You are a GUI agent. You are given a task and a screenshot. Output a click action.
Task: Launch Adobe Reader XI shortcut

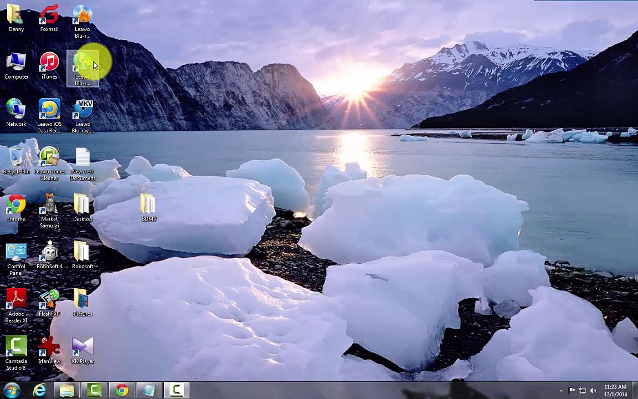(x=16, y=306)
